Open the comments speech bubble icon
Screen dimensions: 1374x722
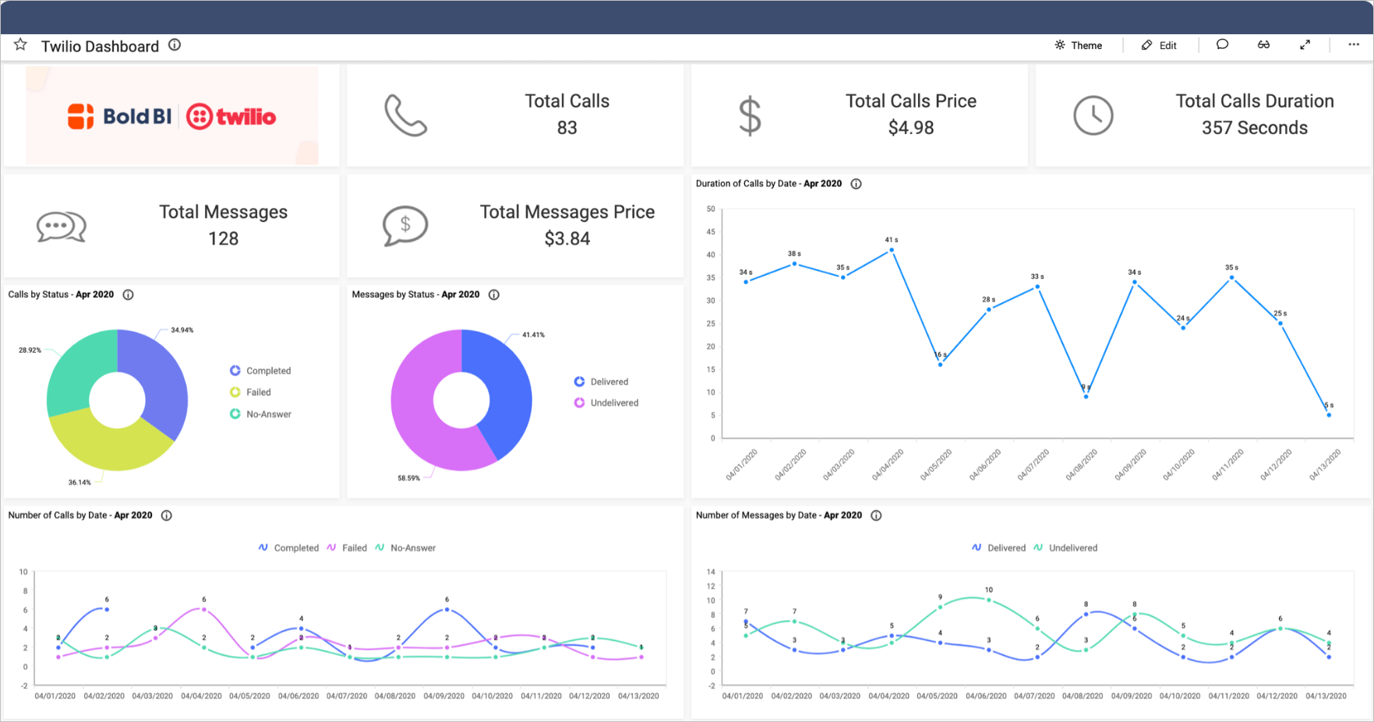click(1222, 44)
